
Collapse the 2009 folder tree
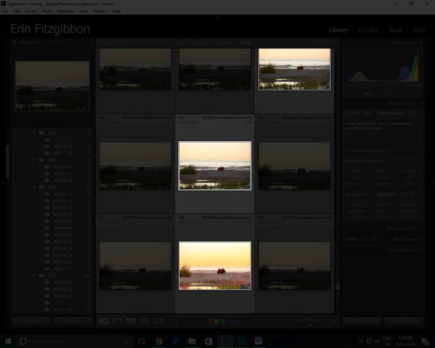pyautogui.click(x=34, y=187)
